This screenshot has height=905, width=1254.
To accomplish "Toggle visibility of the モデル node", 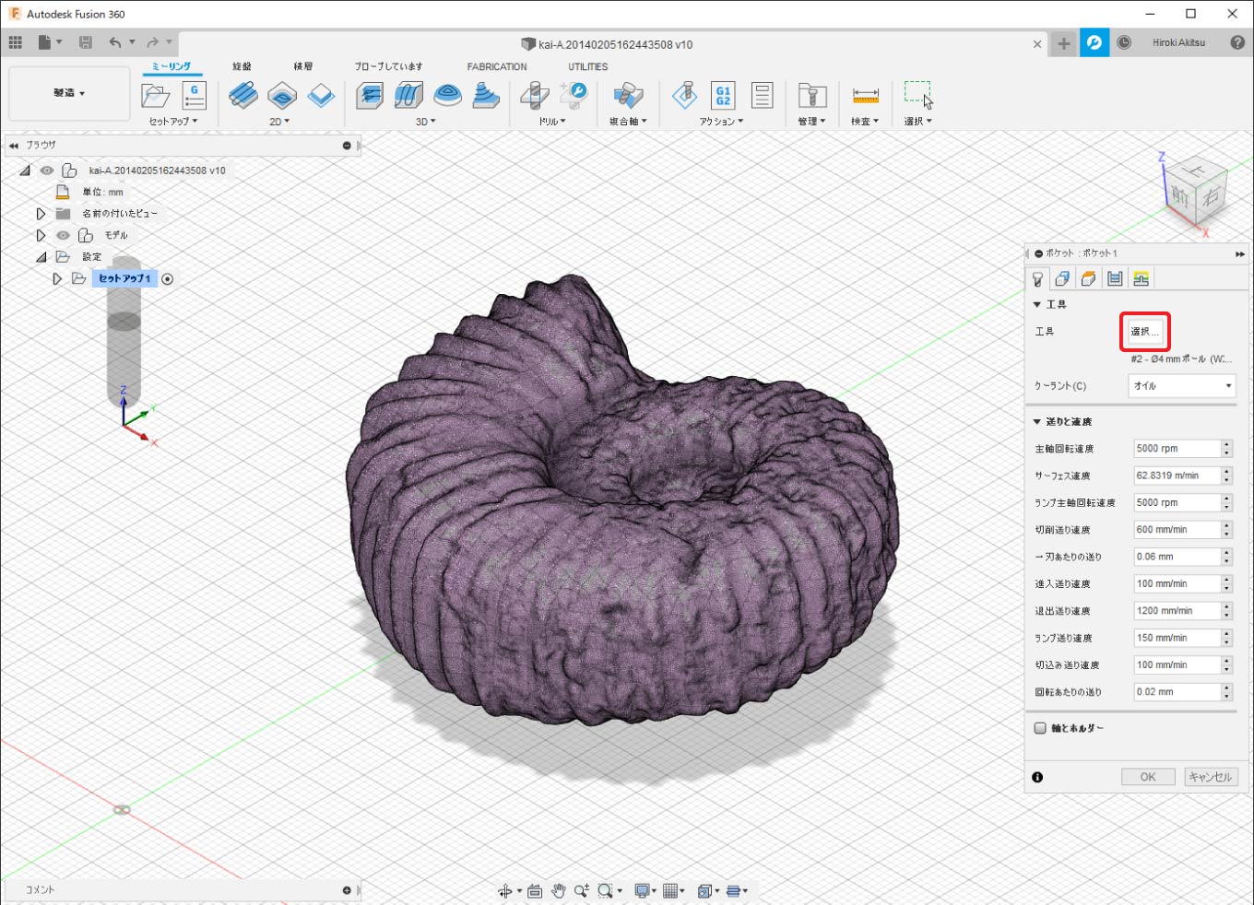I will [63, 235].
